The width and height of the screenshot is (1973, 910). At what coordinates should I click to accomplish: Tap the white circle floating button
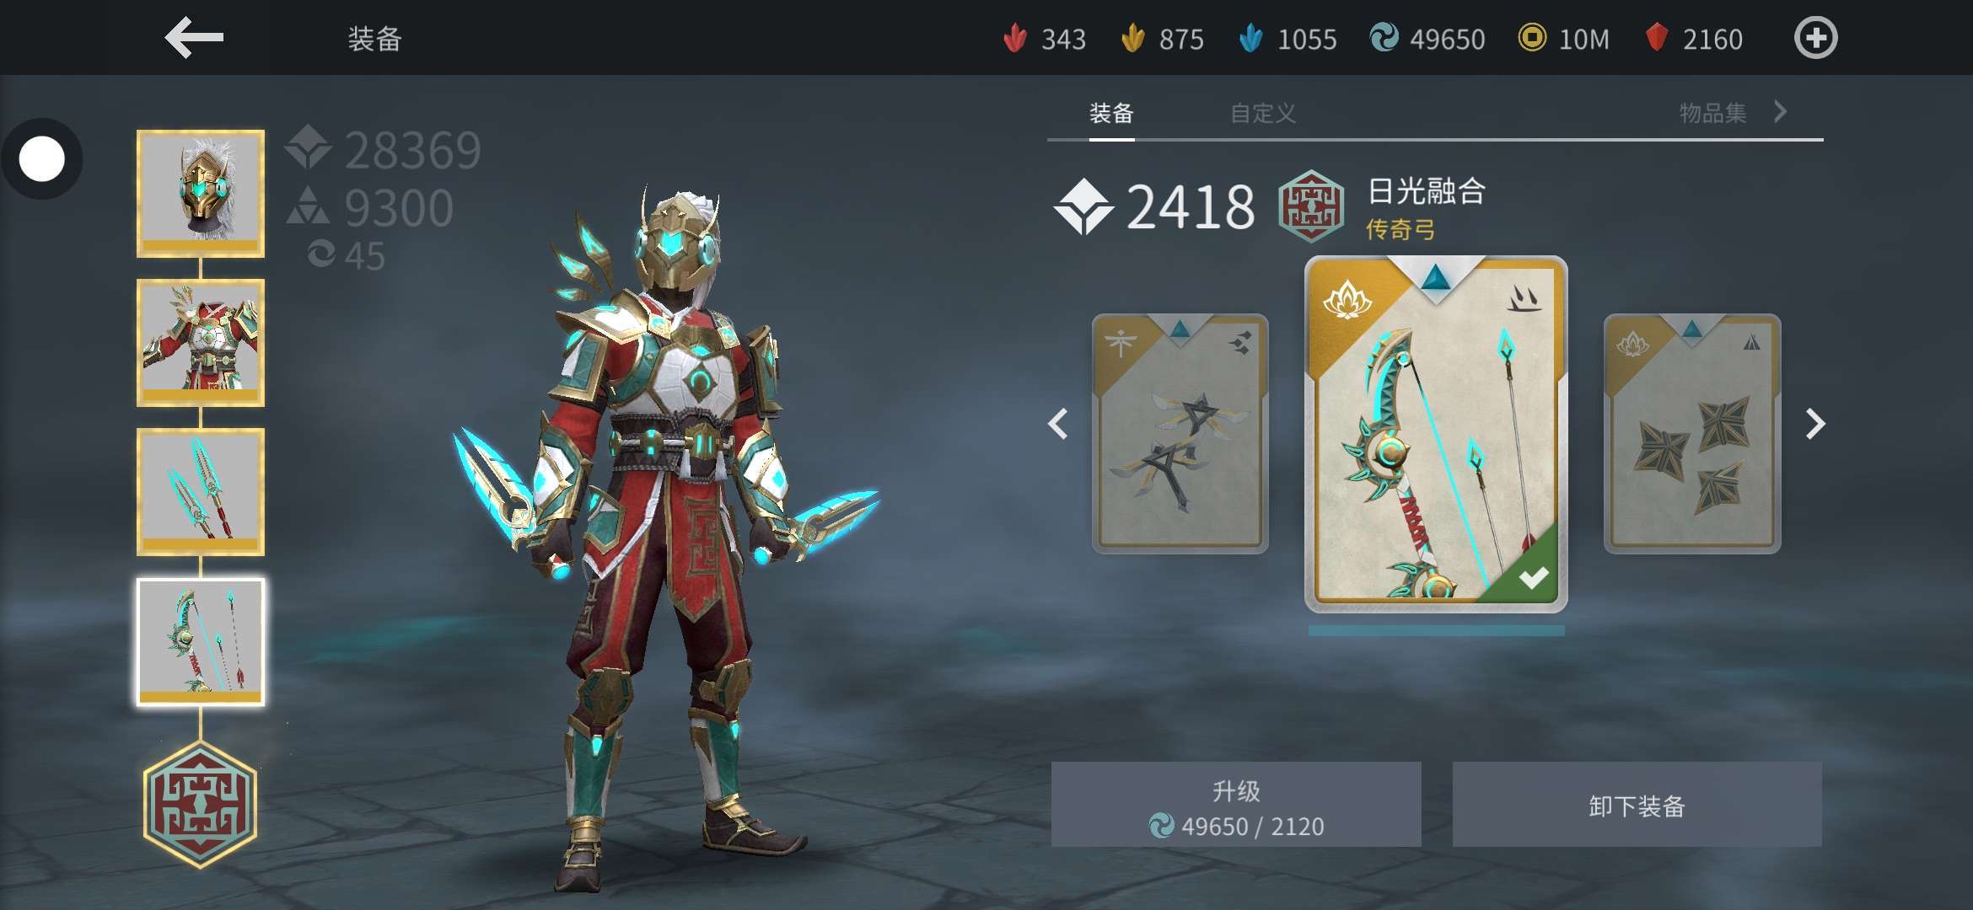[x=41, y=159]
